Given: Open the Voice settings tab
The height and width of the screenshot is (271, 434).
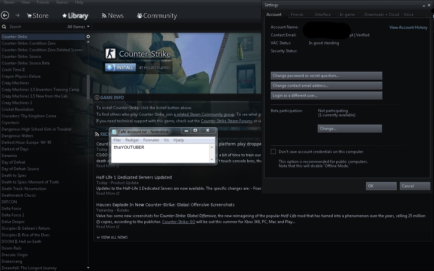Looking at the screenshot, I should (409, 15).
